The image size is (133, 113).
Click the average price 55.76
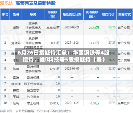point(112,27)
